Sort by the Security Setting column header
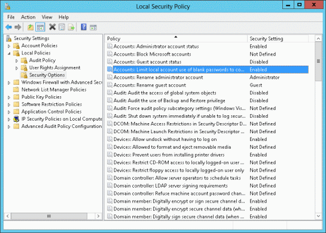 coord(278,39)
